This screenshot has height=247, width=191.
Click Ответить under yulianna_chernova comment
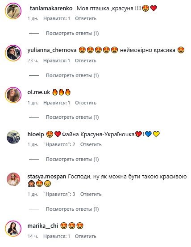86,61
